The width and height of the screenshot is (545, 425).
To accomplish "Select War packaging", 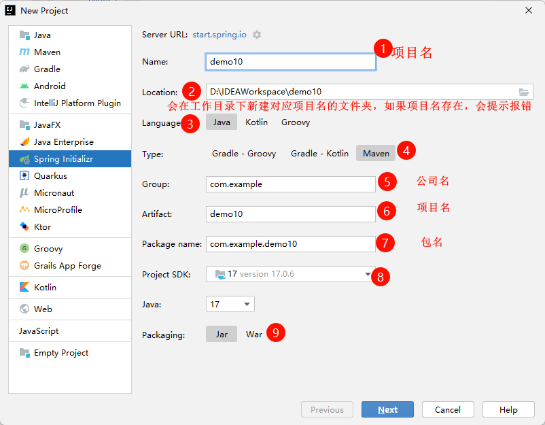I will click(254, 335).
